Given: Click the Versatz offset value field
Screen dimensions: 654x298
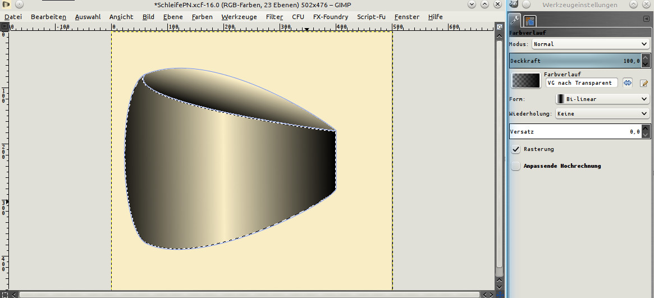Looking at the screenshot, I should point(575,131).
